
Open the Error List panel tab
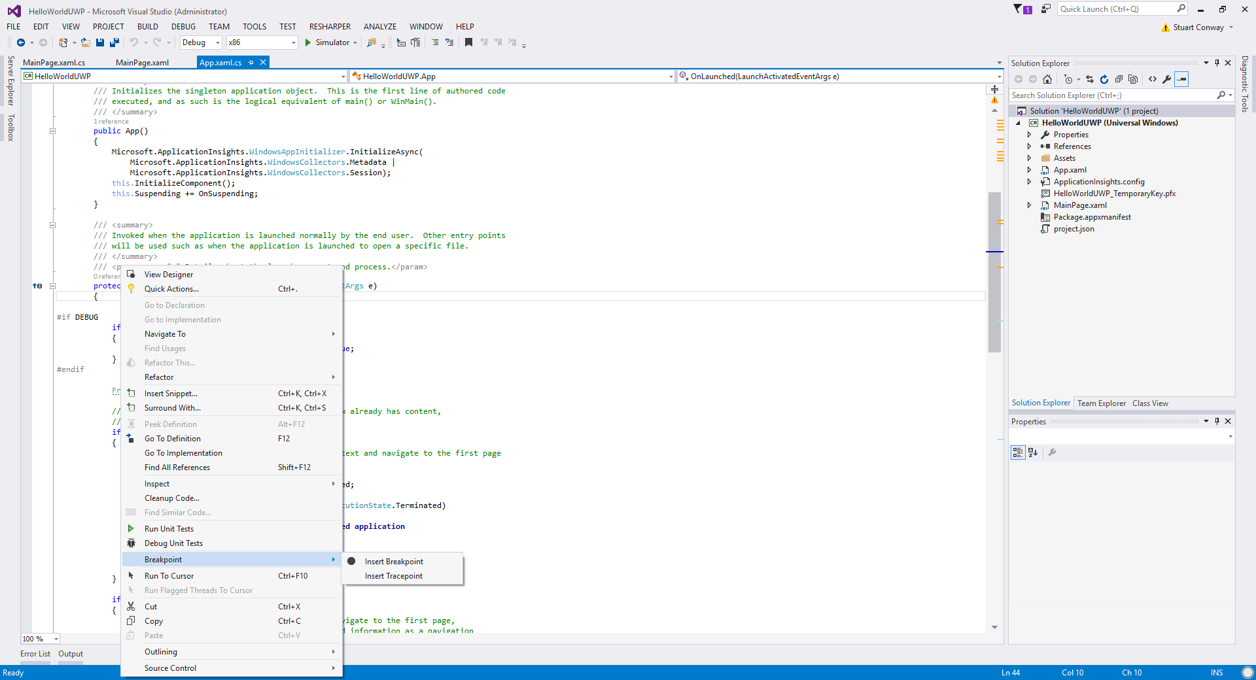35,654
